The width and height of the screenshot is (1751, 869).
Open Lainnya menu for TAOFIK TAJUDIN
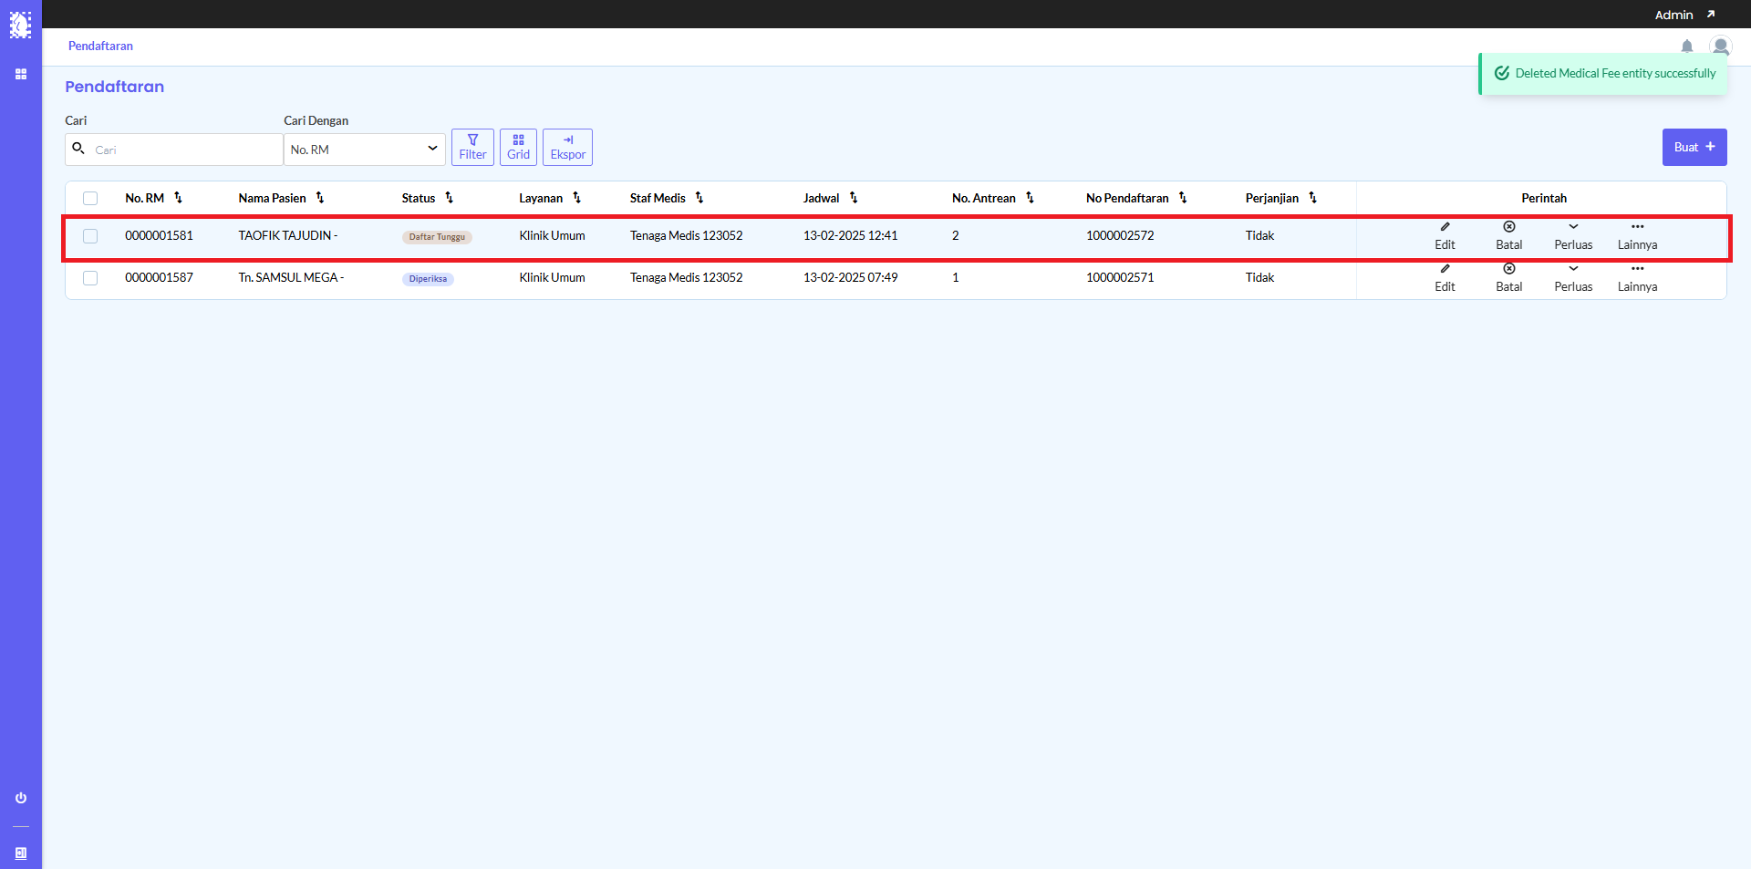(1638, 236)
